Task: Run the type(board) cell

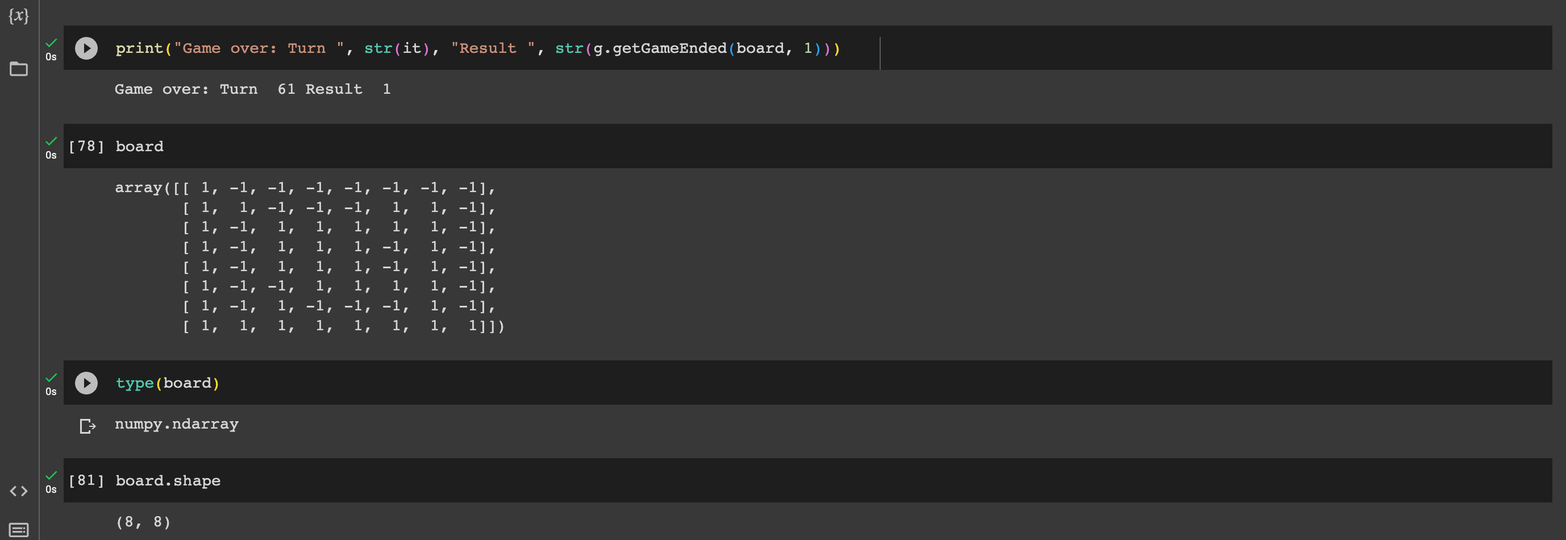Action: coord(86,383)
